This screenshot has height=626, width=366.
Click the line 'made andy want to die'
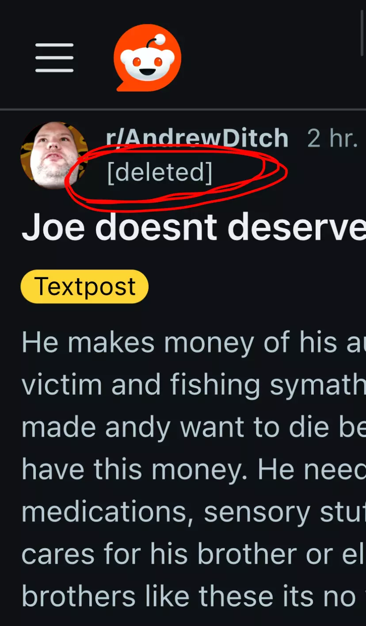point(194,427)
